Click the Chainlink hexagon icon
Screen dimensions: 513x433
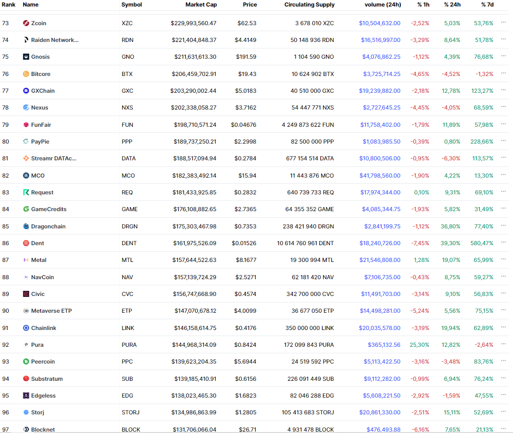pyautogui.click(x=26, y=328)
